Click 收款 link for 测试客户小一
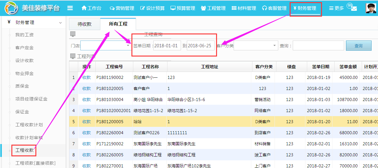 click(86, 77)
